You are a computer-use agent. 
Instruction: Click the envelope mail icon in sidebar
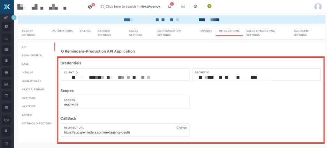pos(6,107)
